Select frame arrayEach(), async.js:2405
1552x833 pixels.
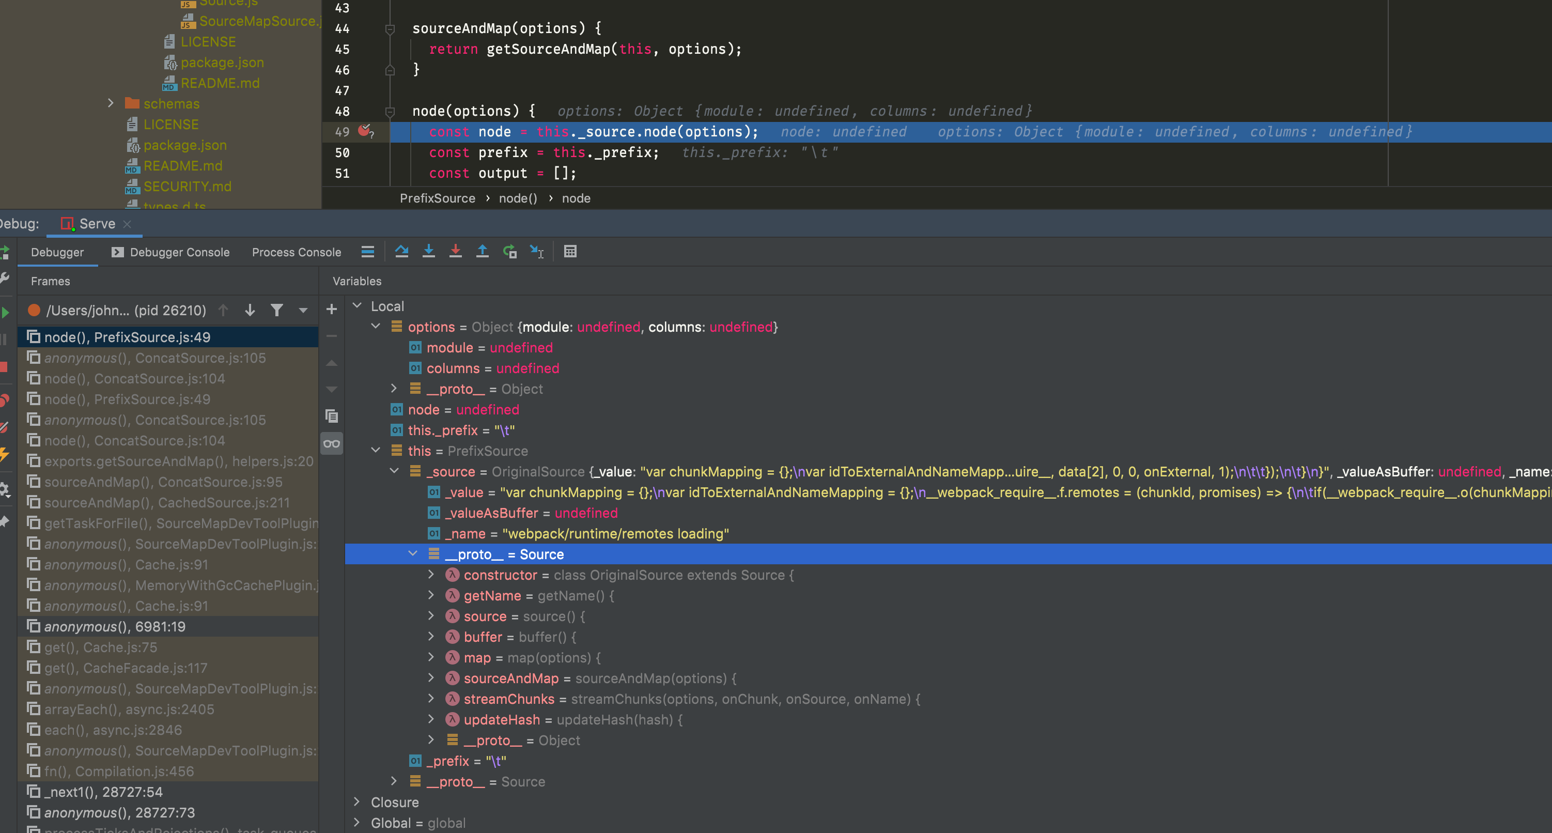click(168, 709)
